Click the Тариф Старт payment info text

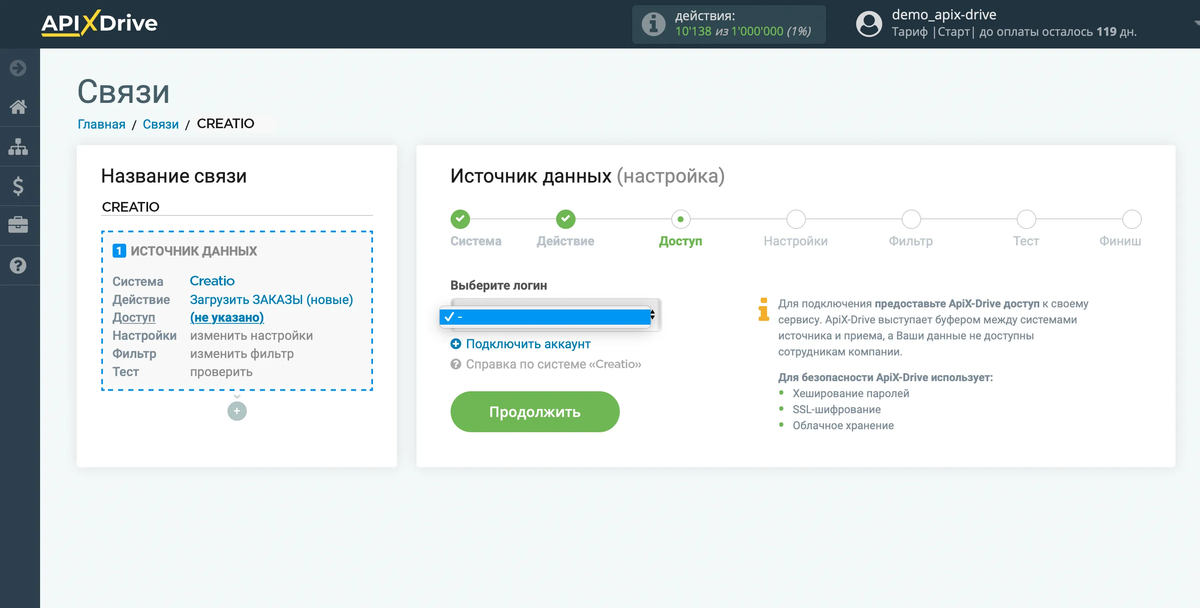[x=1014, y=32]
